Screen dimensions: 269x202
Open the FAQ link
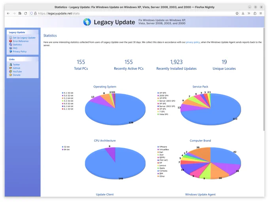pos(15,48)
